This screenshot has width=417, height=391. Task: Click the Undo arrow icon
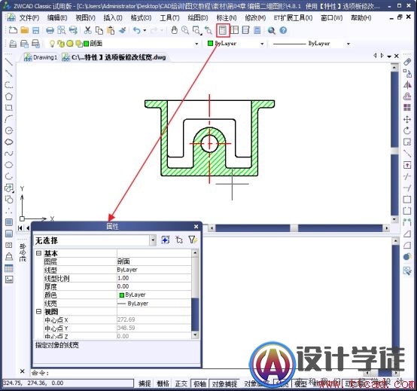137,30
